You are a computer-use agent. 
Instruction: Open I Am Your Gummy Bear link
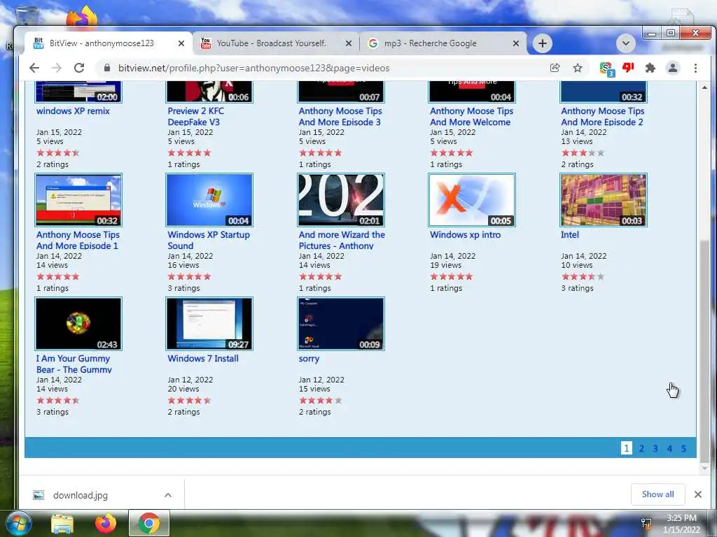tap(74, 364)
